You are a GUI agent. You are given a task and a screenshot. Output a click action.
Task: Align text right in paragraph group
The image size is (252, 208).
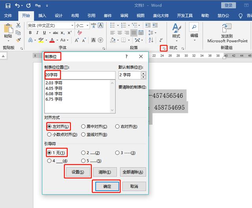click(x=127, y=33)
